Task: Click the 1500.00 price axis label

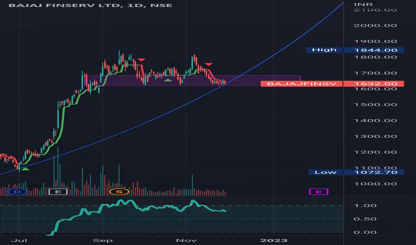Action: (375, 105)
